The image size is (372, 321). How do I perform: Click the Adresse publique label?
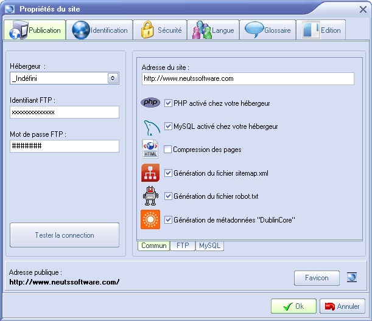(x=35, y=272)
